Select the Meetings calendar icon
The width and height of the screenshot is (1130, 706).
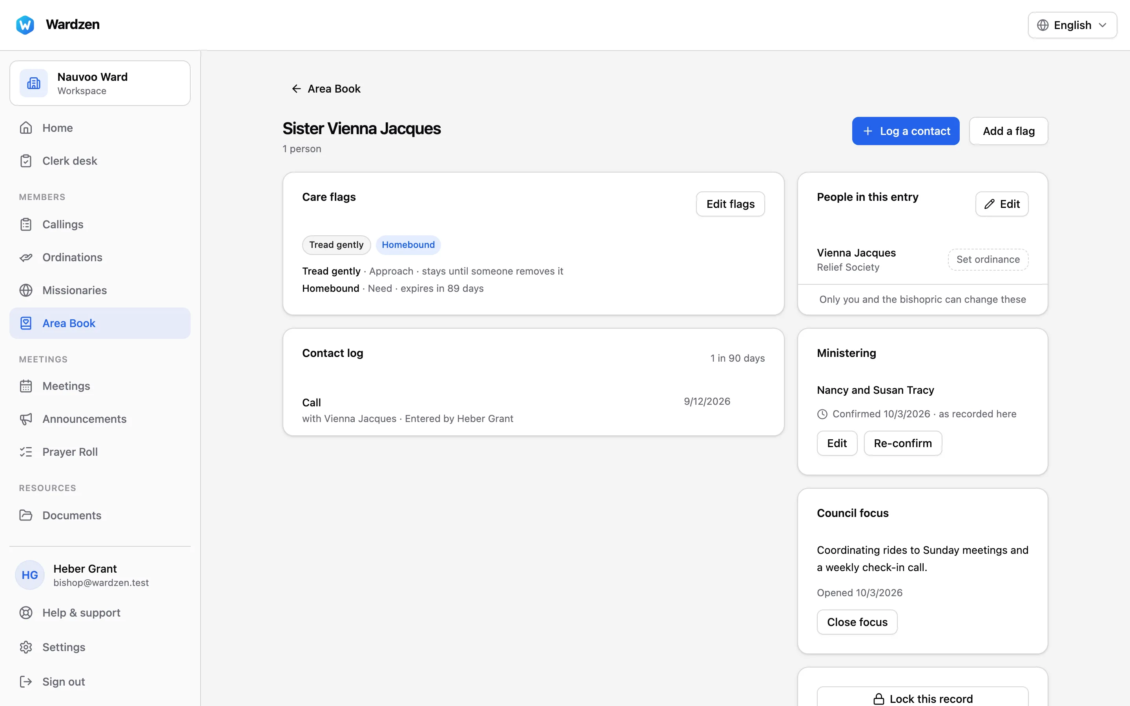point(26,386)
